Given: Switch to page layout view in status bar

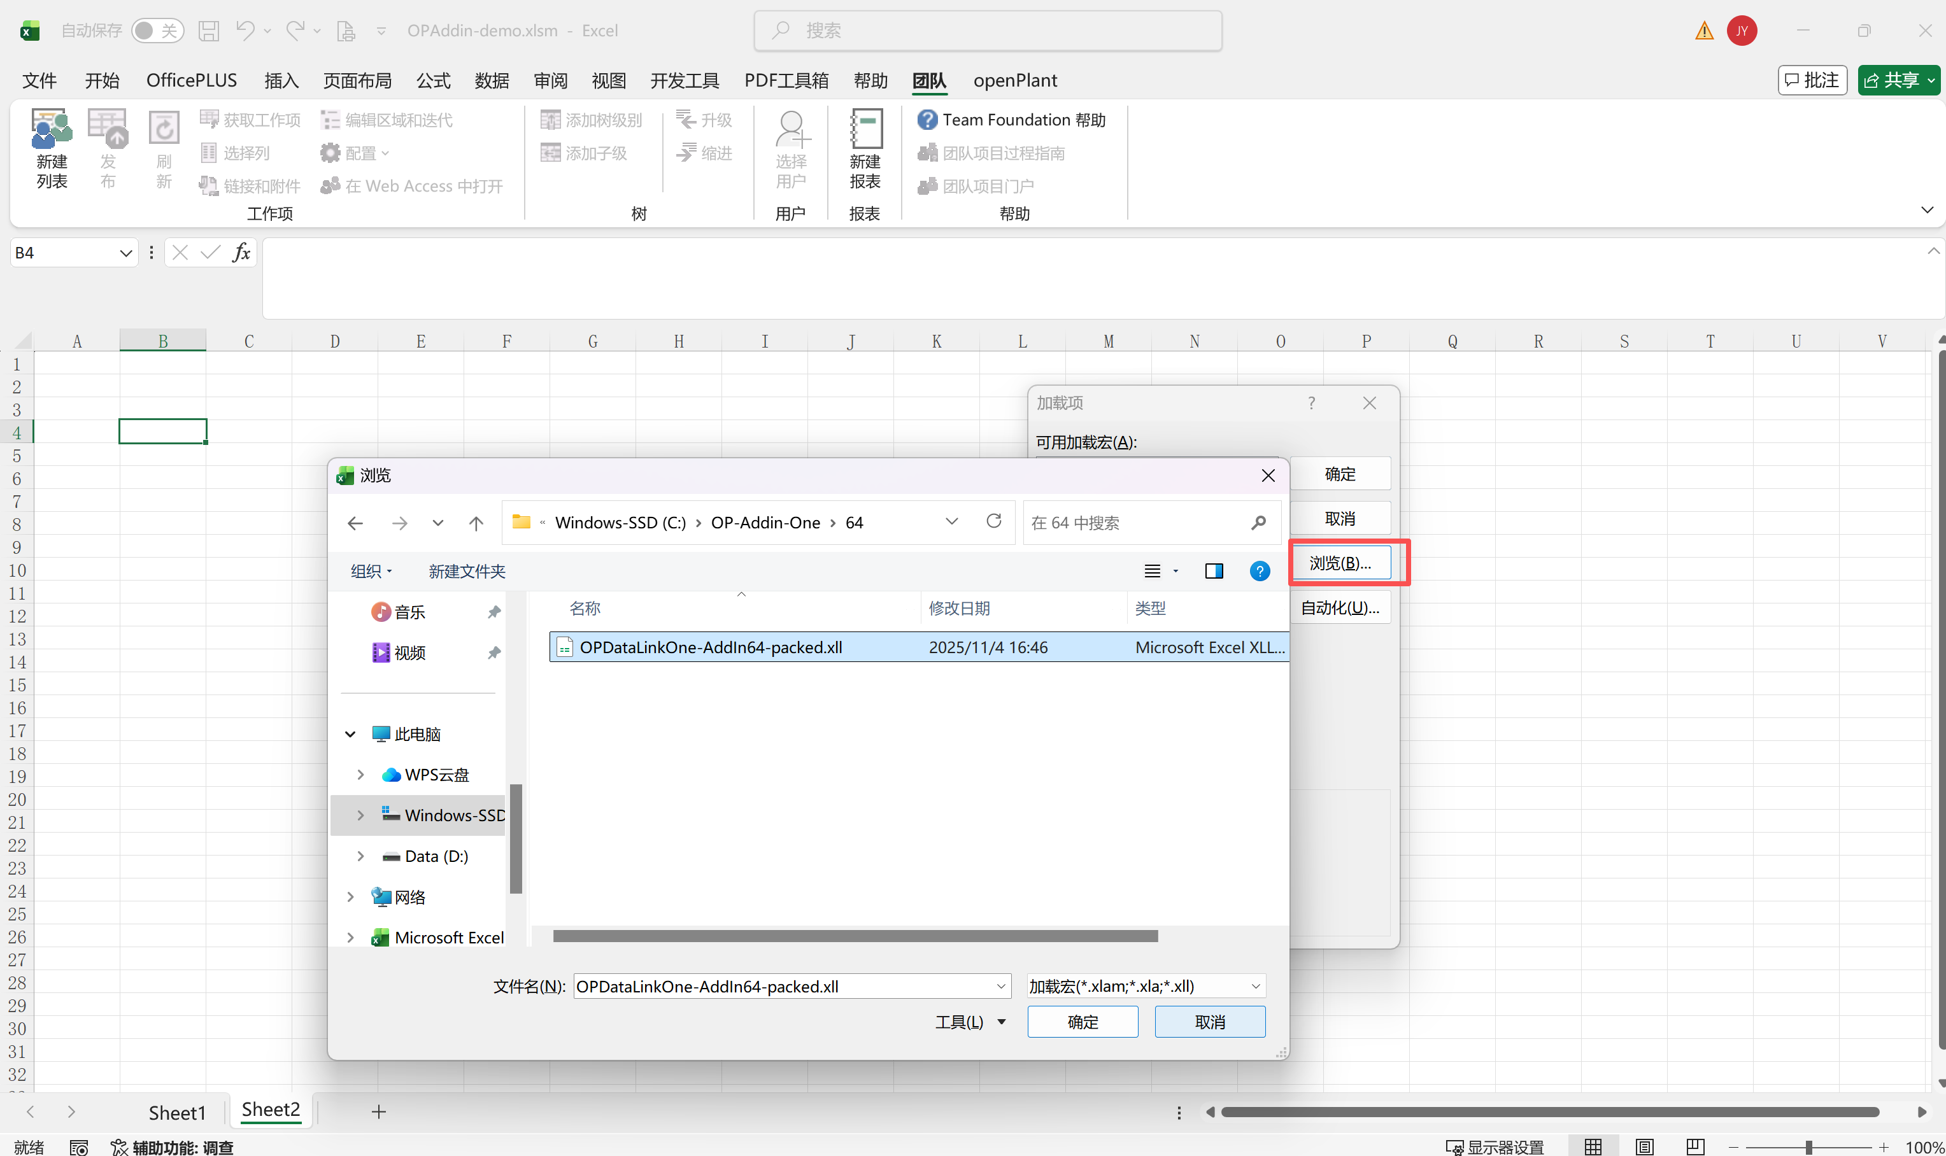Looking at the screenshot, I should (x=1645, y=1146).
